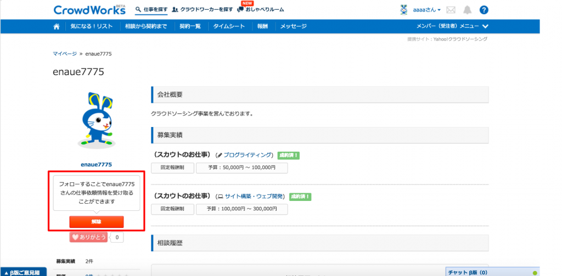
Task: Open notifications bell icon
Action: 468,10
